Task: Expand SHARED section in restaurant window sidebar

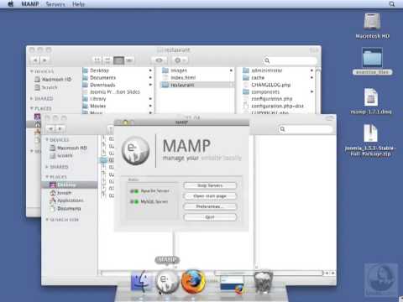Action: [32, 99]
